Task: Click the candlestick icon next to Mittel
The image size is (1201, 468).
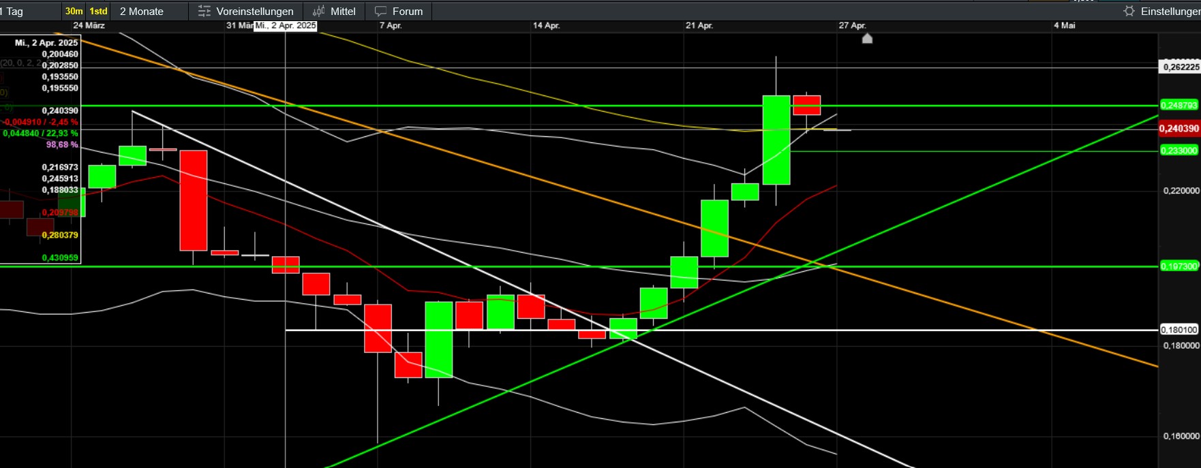Action: pos(318,11)
